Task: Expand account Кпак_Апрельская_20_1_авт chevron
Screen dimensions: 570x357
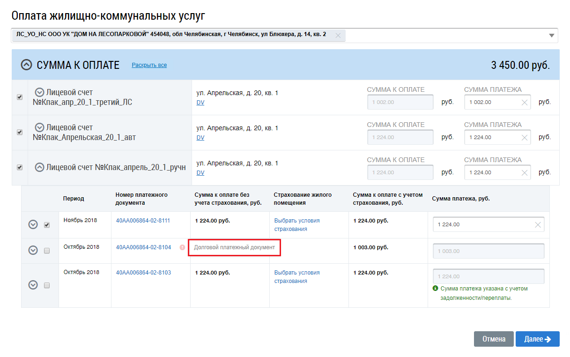Action: [40, 127]
